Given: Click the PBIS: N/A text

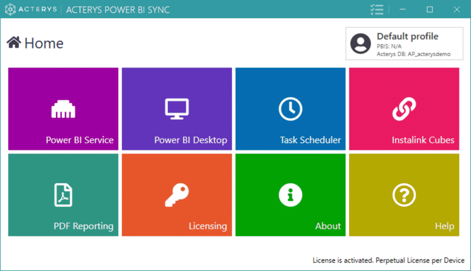Looking at the screenshot, I should pyautogui.click(x=389, y=47).
